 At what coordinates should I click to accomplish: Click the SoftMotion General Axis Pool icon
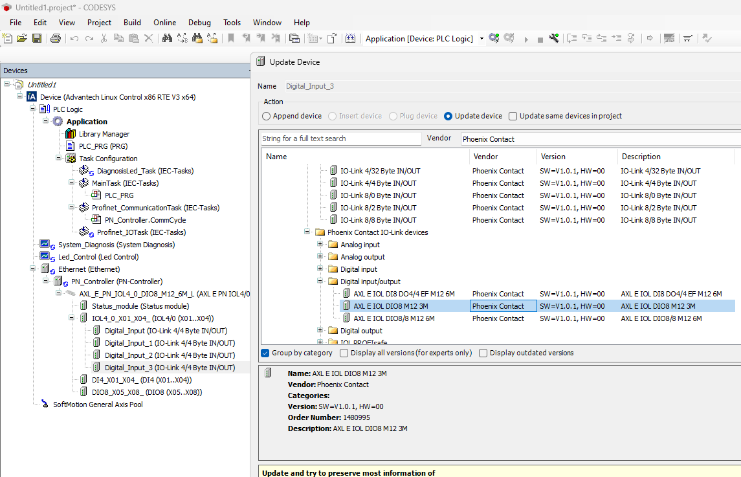tap(45, 405)
